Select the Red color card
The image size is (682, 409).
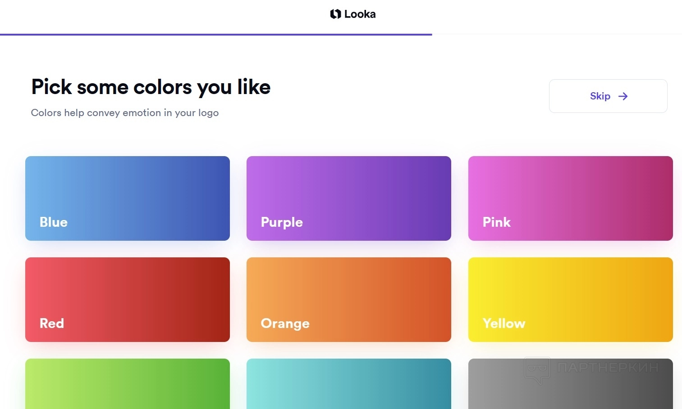[x=128, y=299]
